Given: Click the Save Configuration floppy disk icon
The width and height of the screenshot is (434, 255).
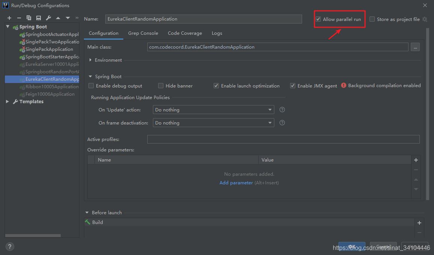Looking at the screenshot, I should 39,18.
